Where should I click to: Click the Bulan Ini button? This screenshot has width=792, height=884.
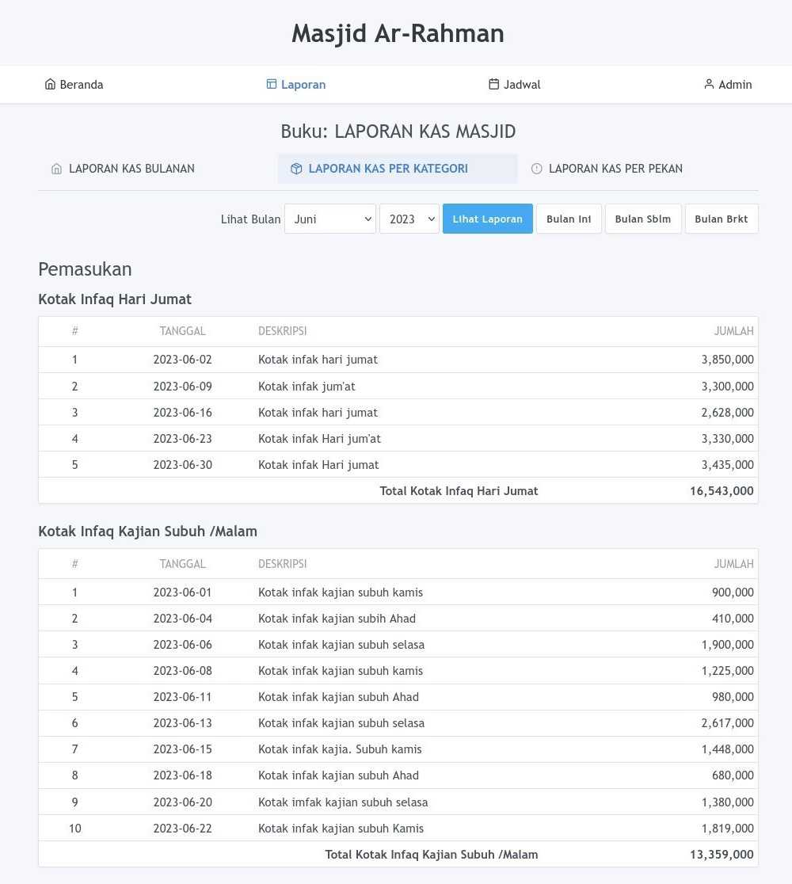coord(569,219)
